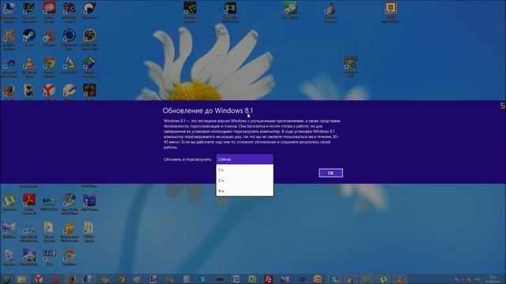
Task: Open the NVIDIA GeForce desktop shortcut
Action: (x=190, y=11)
